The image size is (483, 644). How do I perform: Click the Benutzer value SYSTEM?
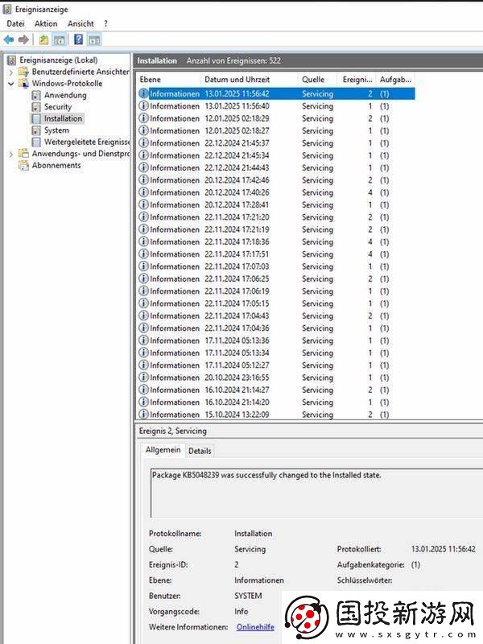coord(248,596)
